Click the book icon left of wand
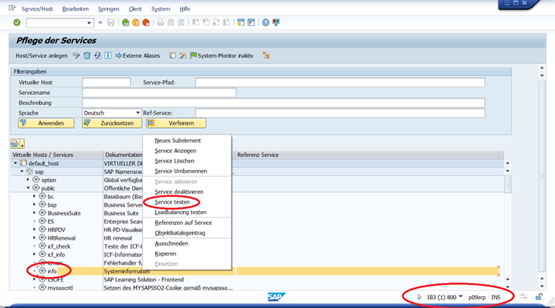Screen dimensions: 555x308 tap(172, 56)
